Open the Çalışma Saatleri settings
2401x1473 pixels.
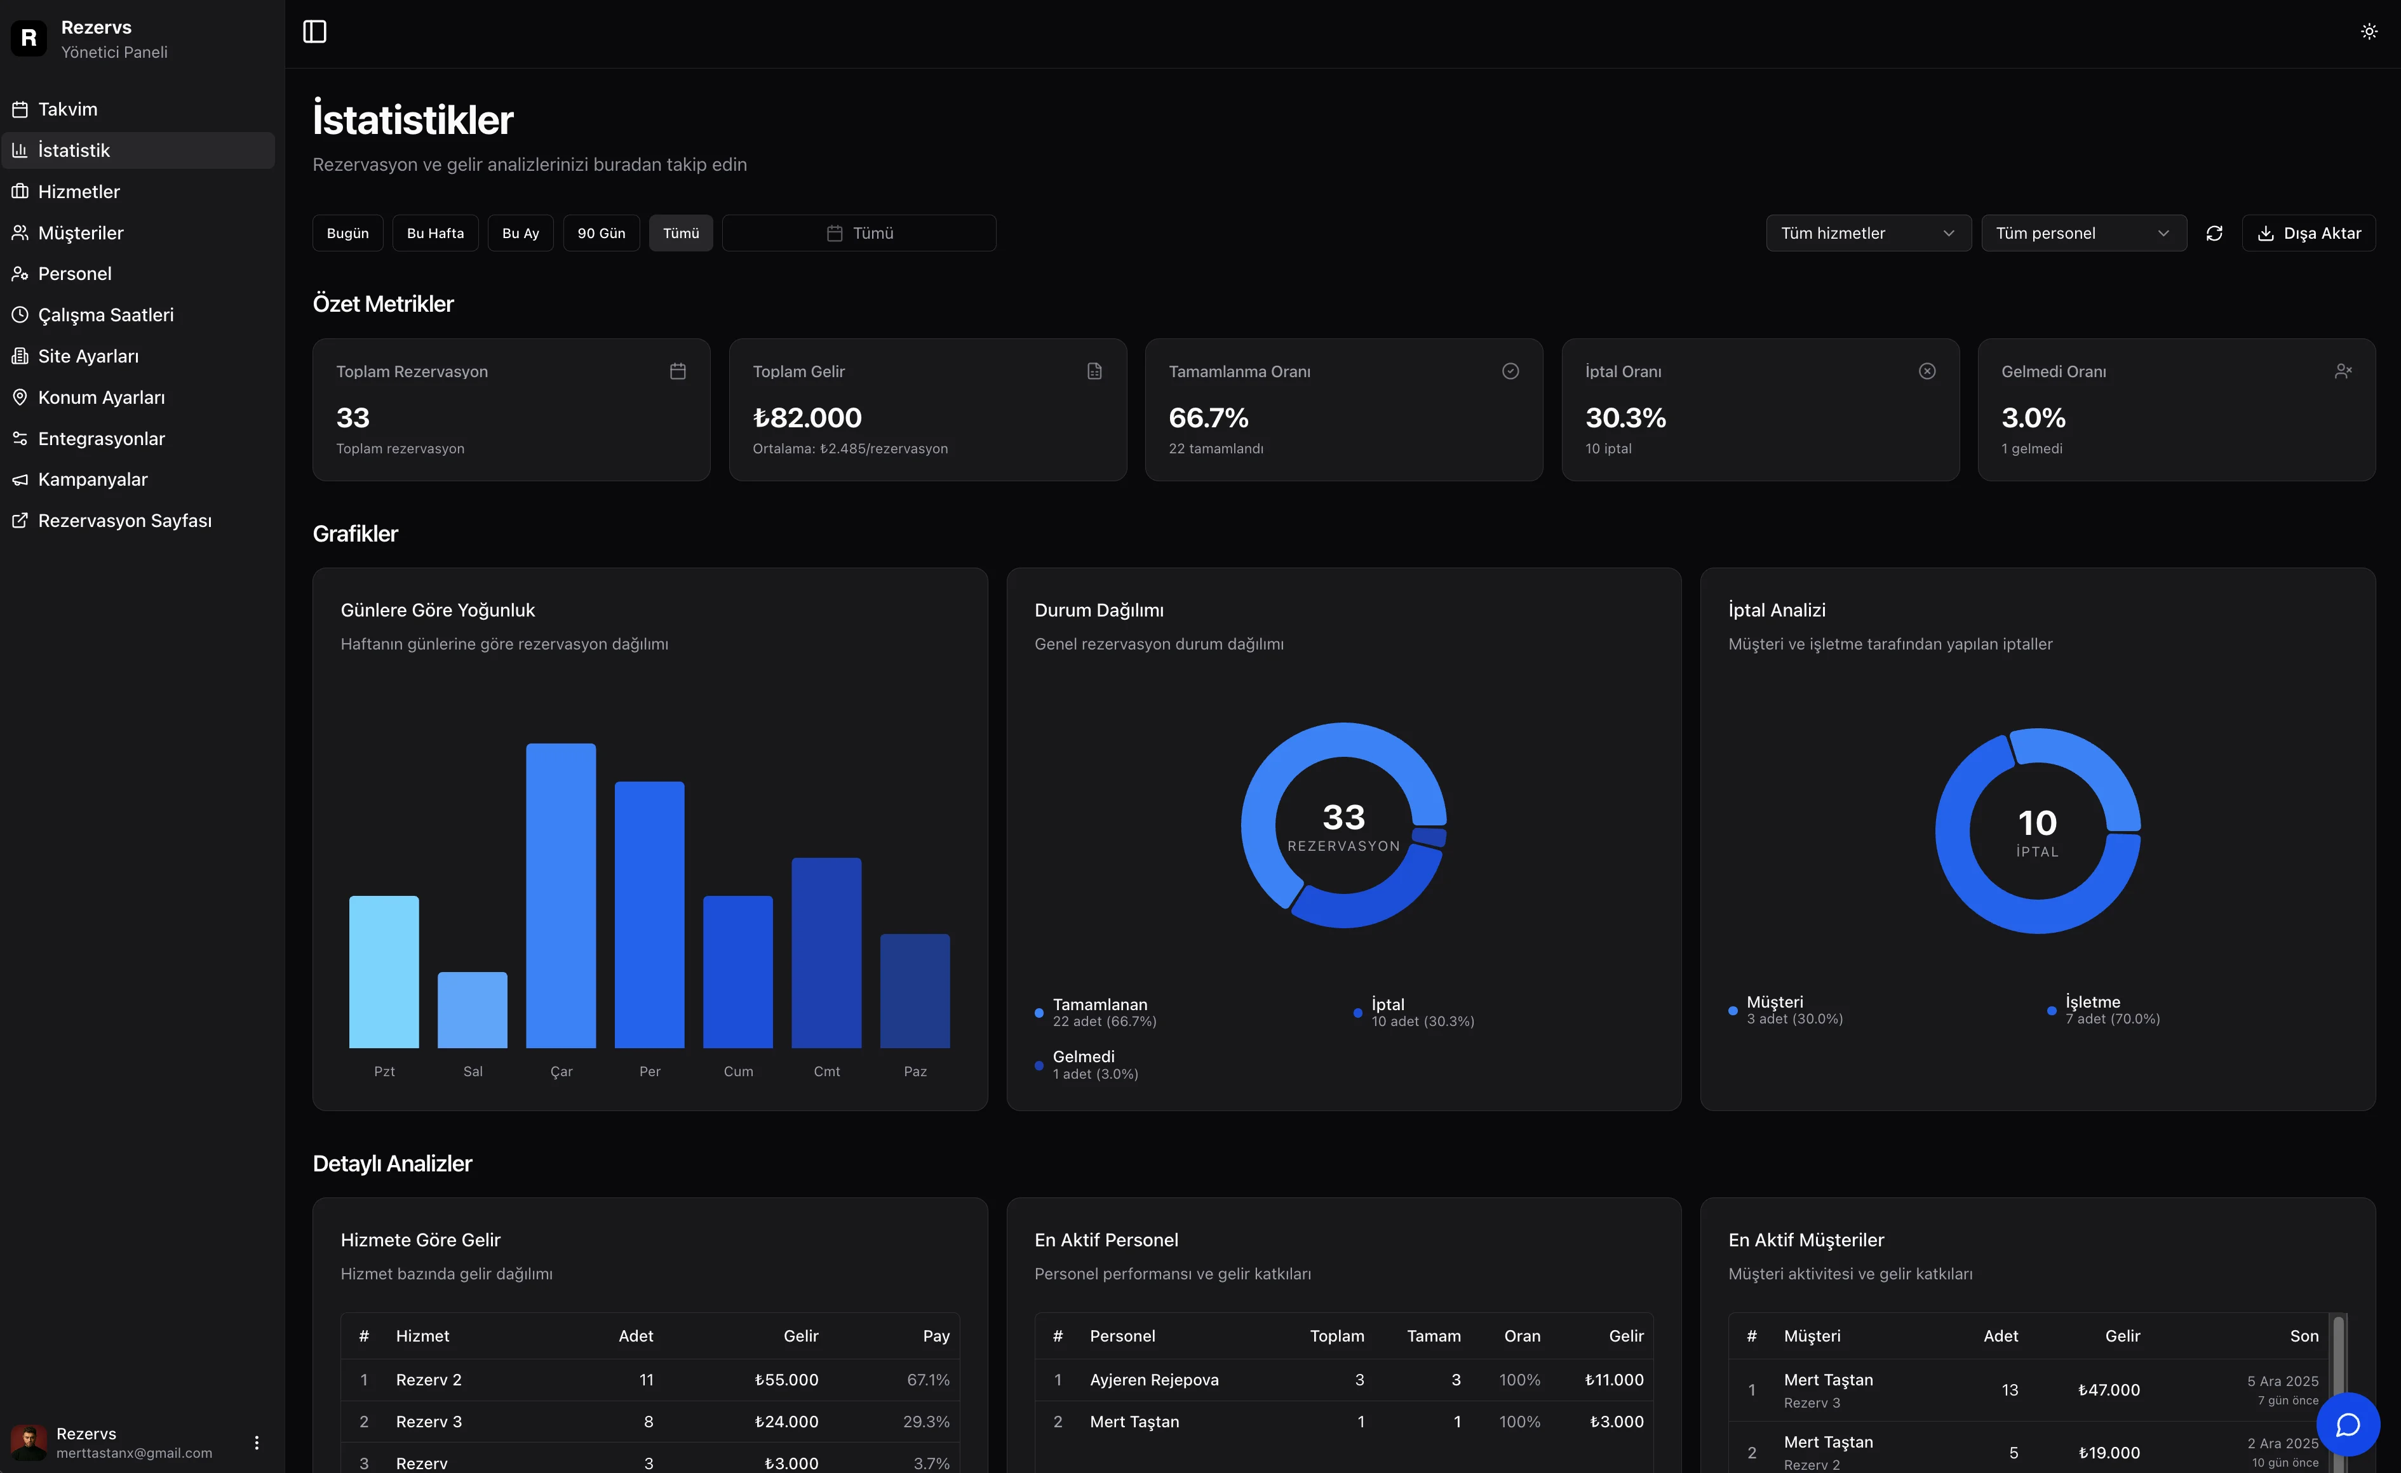click(105, 314)
